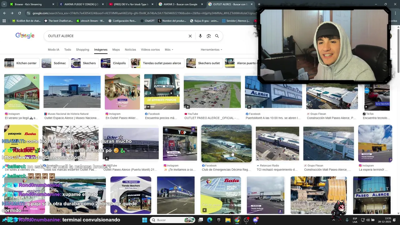Open Kaijuu 8-gou anime bookmark
The image size is (400, 225).
pos(204,21)
